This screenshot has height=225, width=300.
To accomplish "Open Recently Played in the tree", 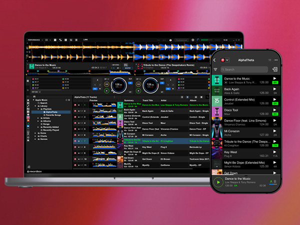I will (51, 130).
